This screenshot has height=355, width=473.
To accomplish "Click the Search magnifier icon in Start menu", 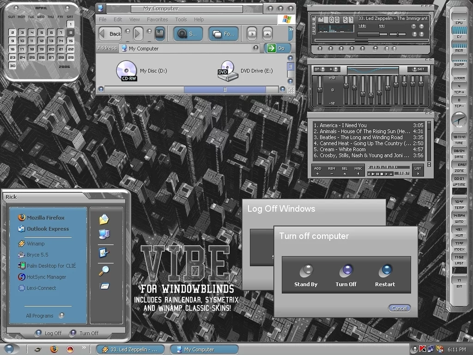I will point(104,271).
